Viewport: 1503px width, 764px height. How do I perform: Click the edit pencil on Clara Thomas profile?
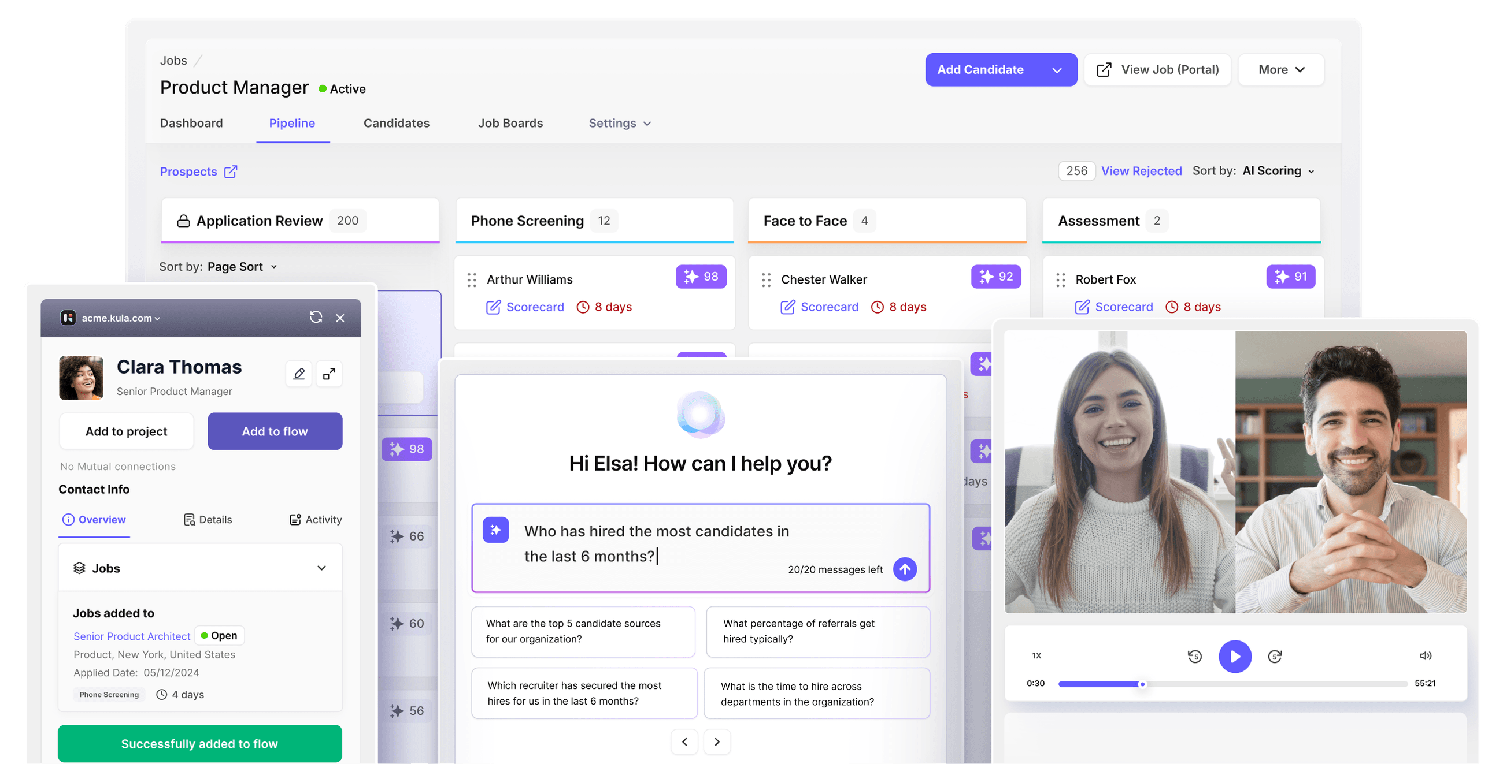coord(299,374)
